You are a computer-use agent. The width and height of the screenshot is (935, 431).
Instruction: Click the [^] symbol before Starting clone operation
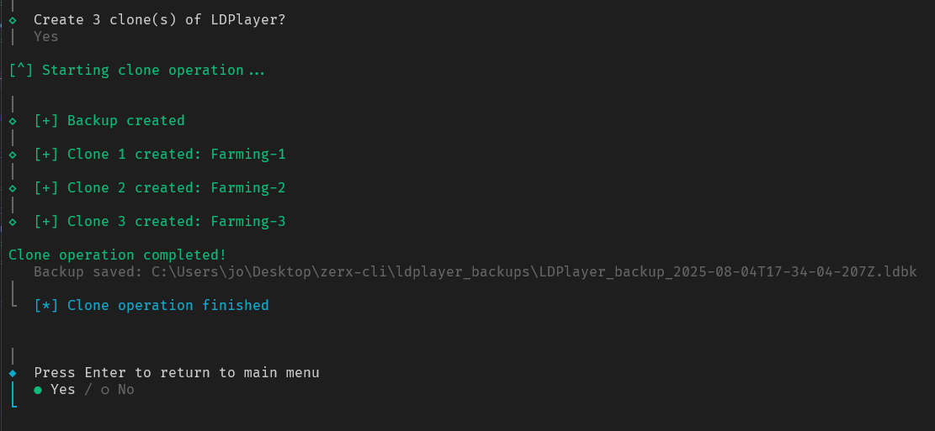pos(21,71)
